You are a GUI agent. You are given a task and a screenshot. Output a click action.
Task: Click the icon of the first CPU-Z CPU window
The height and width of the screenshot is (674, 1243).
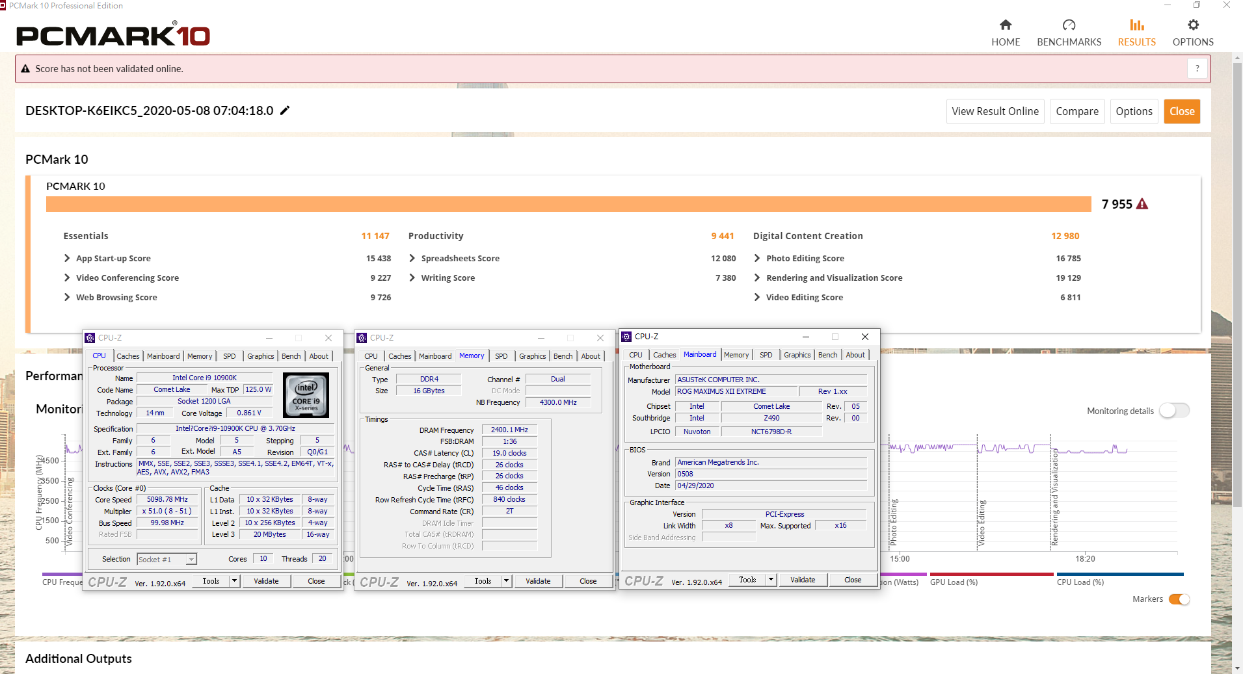click(90, 338)
